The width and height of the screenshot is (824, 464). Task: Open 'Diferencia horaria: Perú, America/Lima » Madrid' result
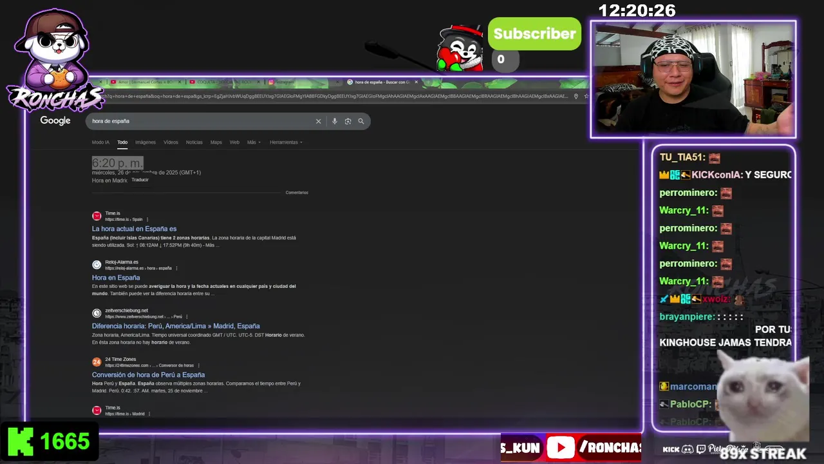(176, 326)
